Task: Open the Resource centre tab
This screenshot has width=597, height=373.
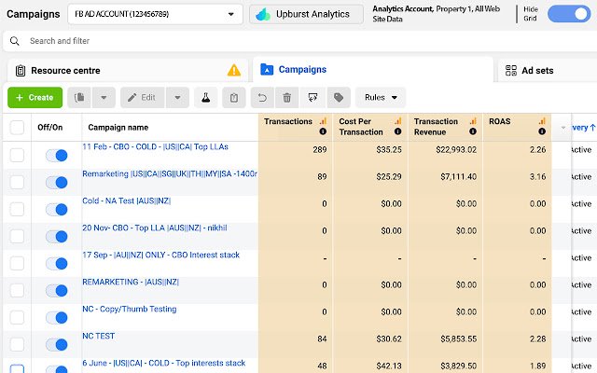Action: coord(128,71)
